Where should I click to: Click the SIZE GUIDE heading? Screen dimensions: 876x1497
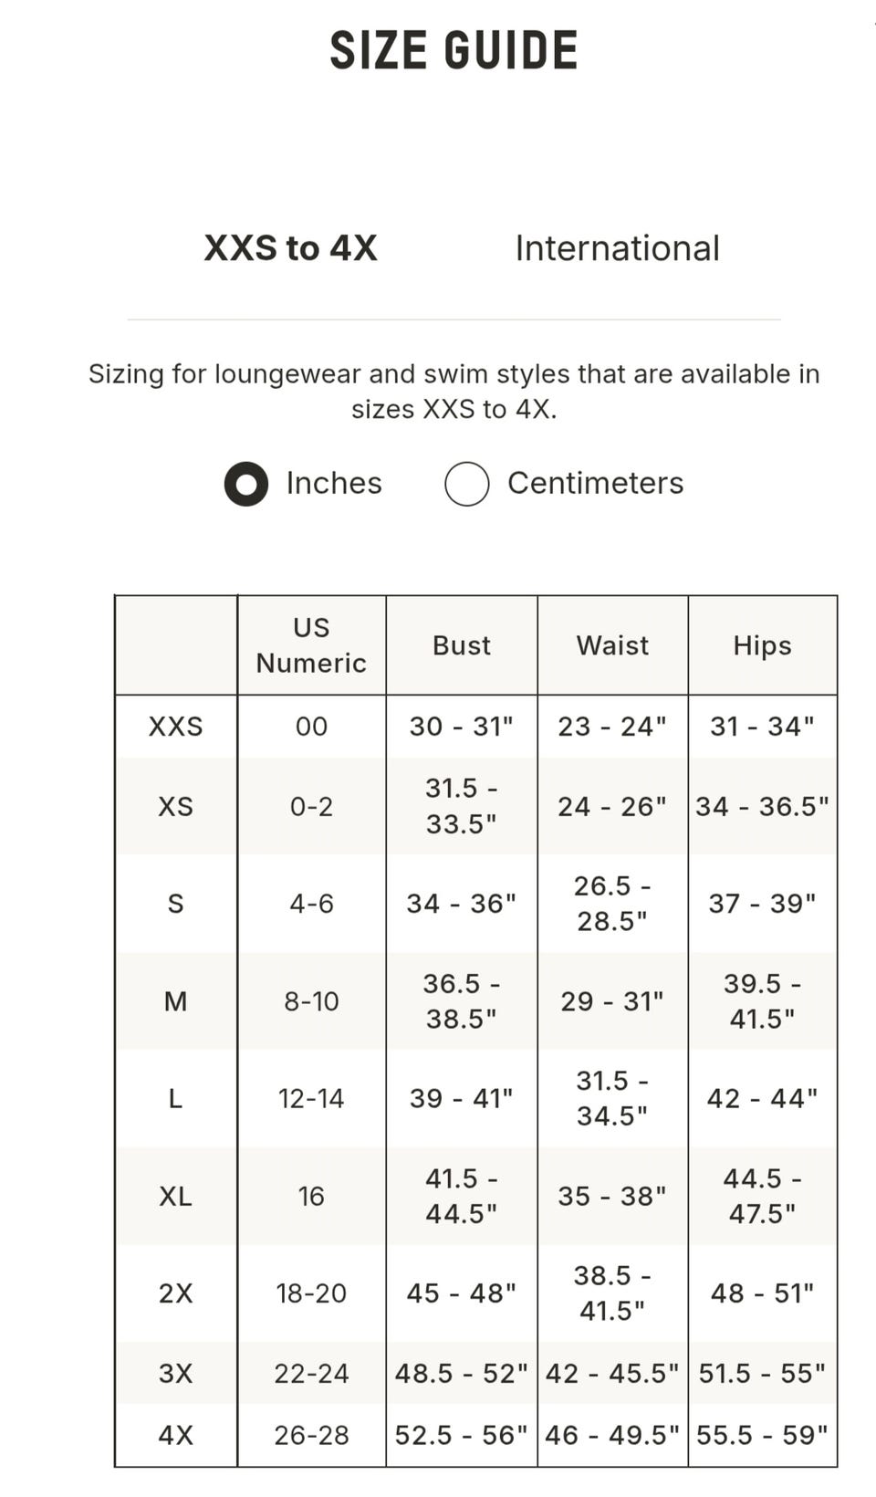click(454, 50)
